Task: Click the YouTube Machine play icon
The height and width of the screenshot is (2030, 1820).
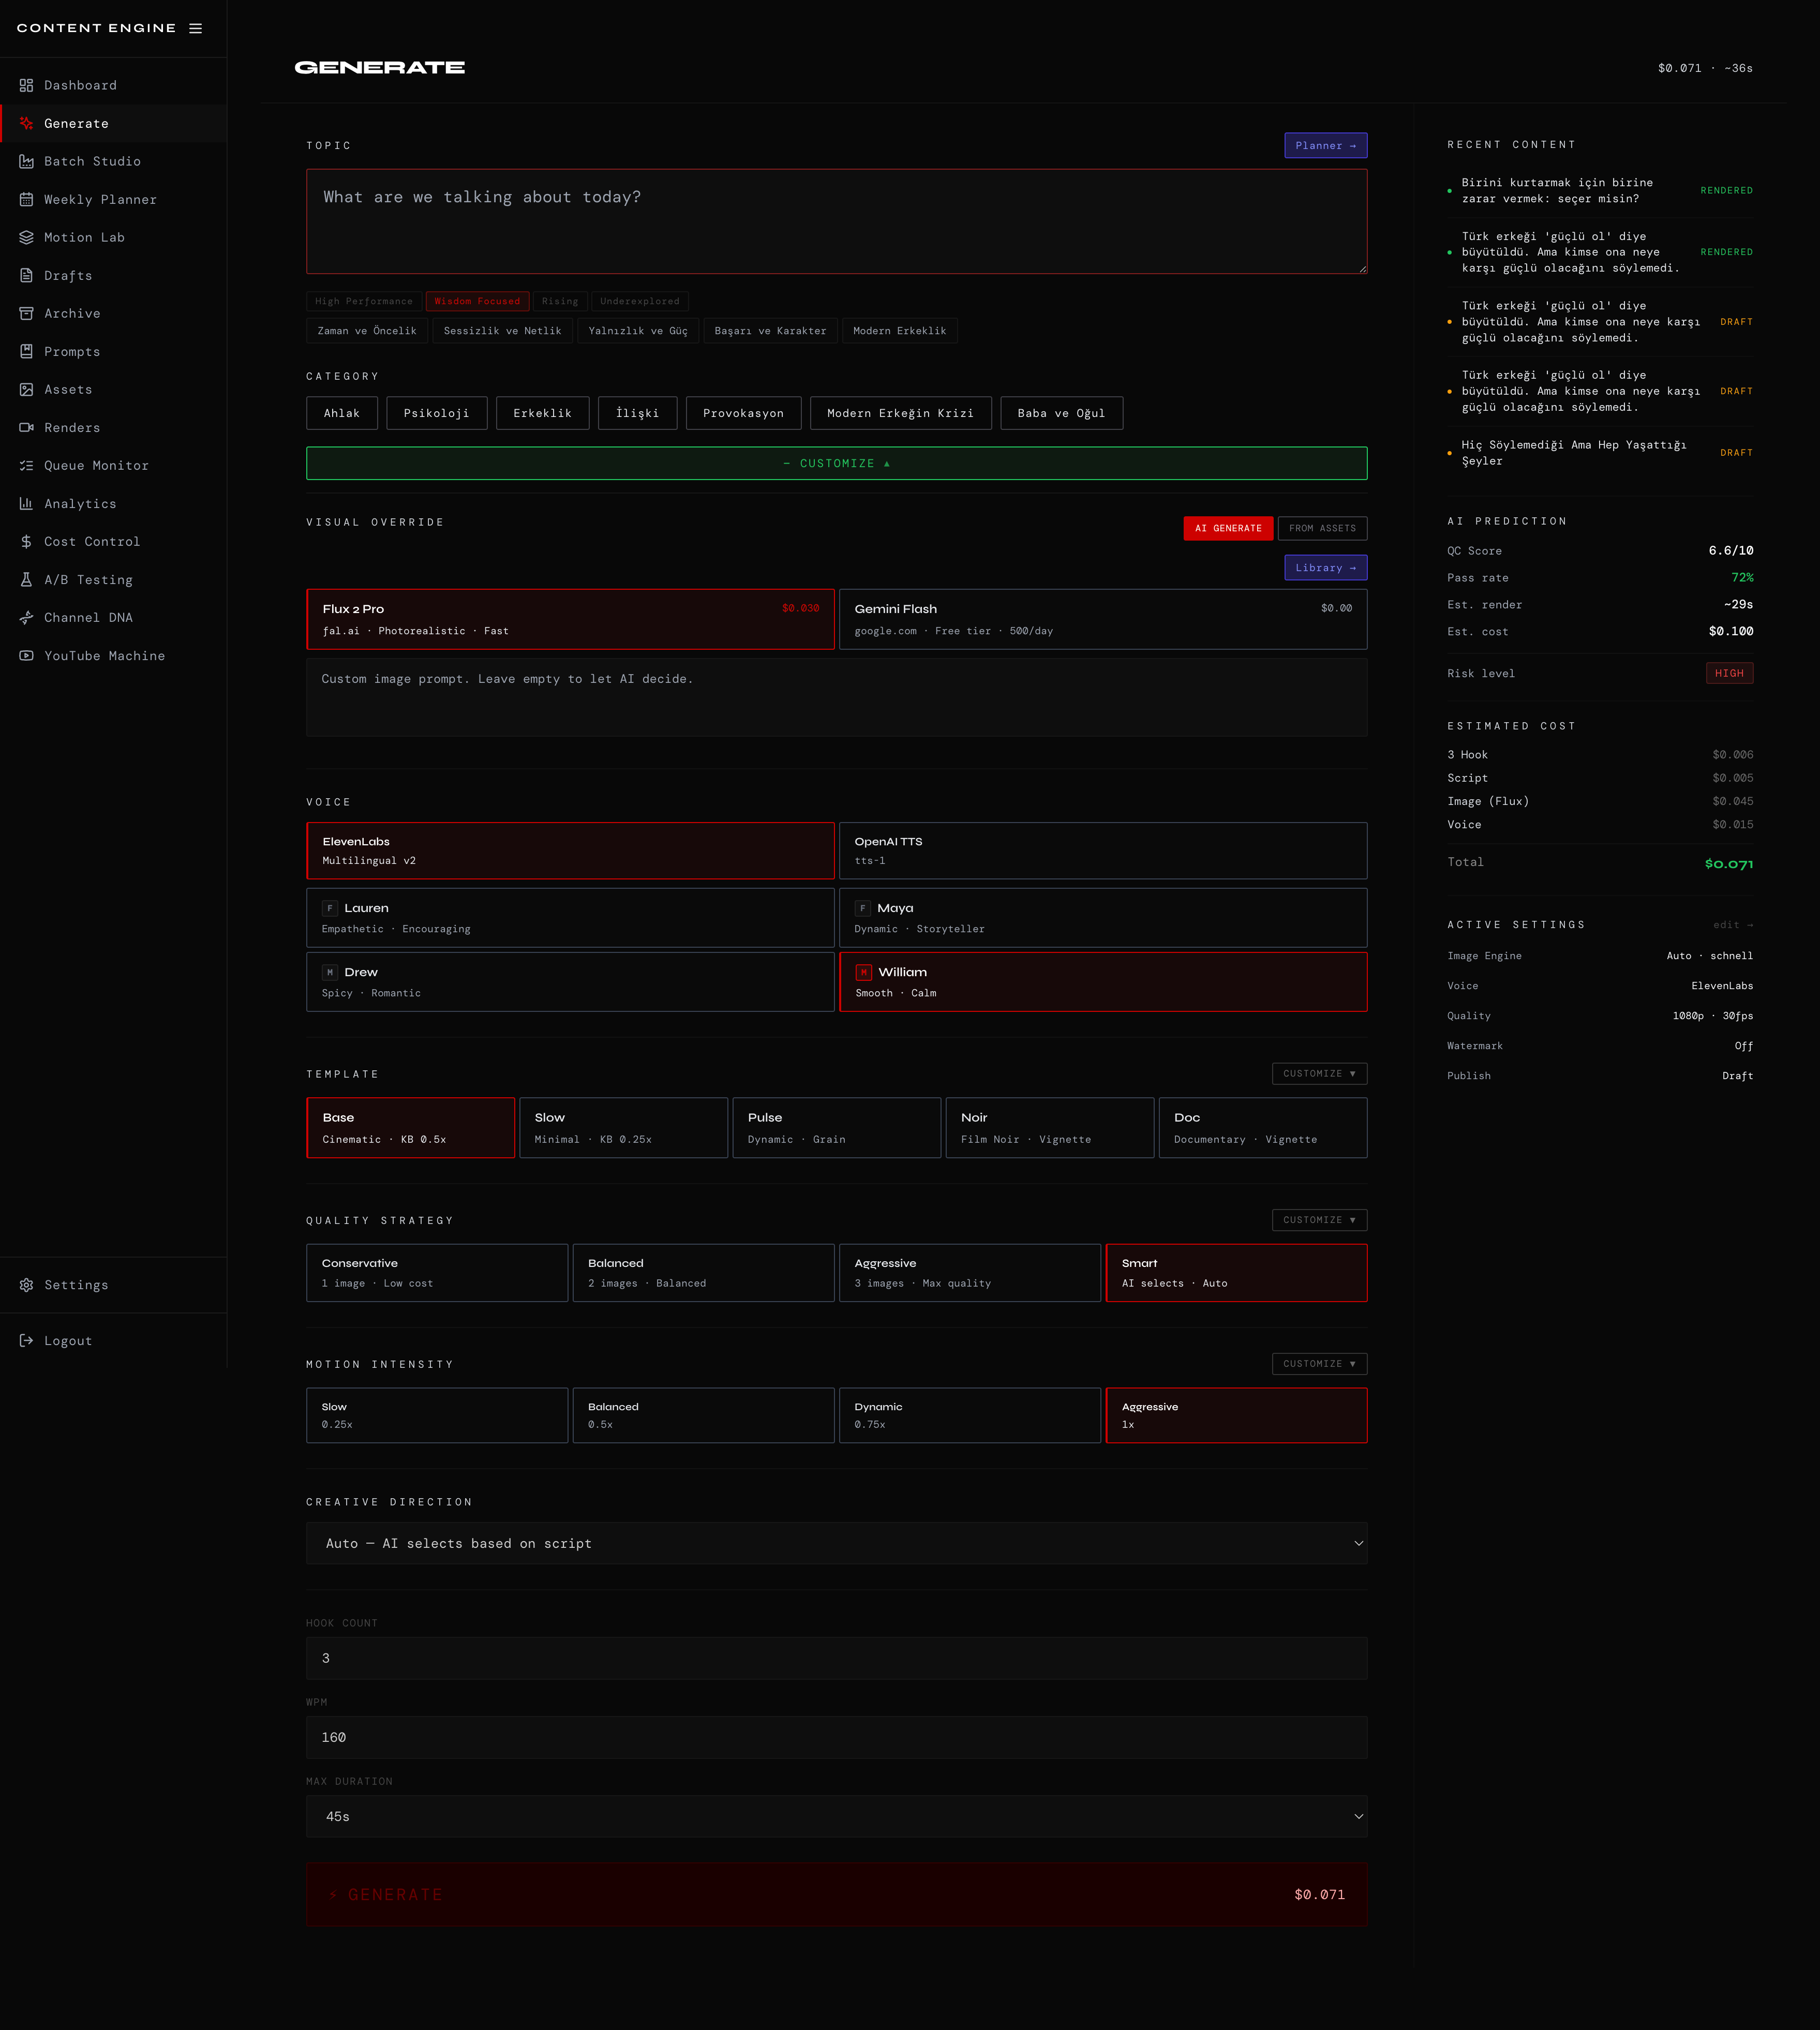Action: (27, 655)
